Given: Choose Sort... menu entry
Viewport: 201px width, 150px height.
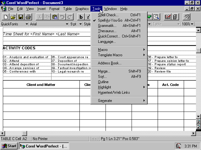Looking at the screenshot, I should 119,76.
